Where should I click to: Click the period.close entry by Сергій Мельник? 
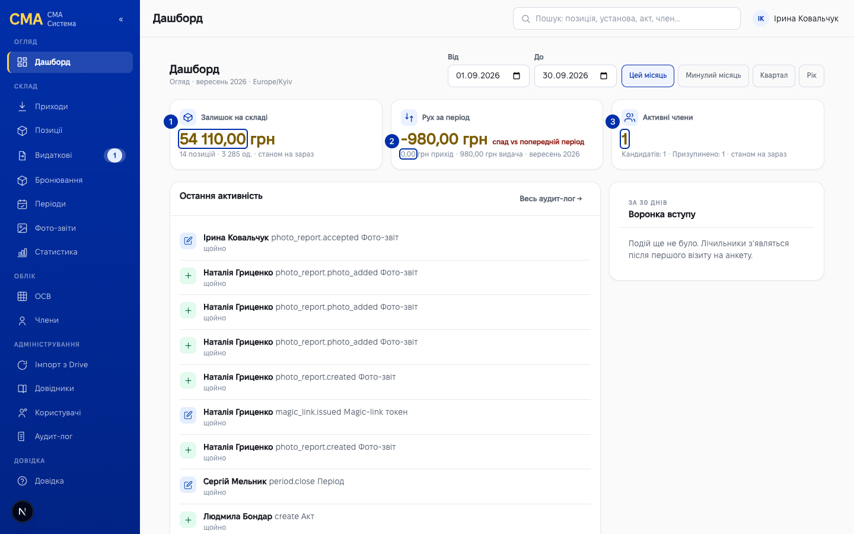point(385,487)
